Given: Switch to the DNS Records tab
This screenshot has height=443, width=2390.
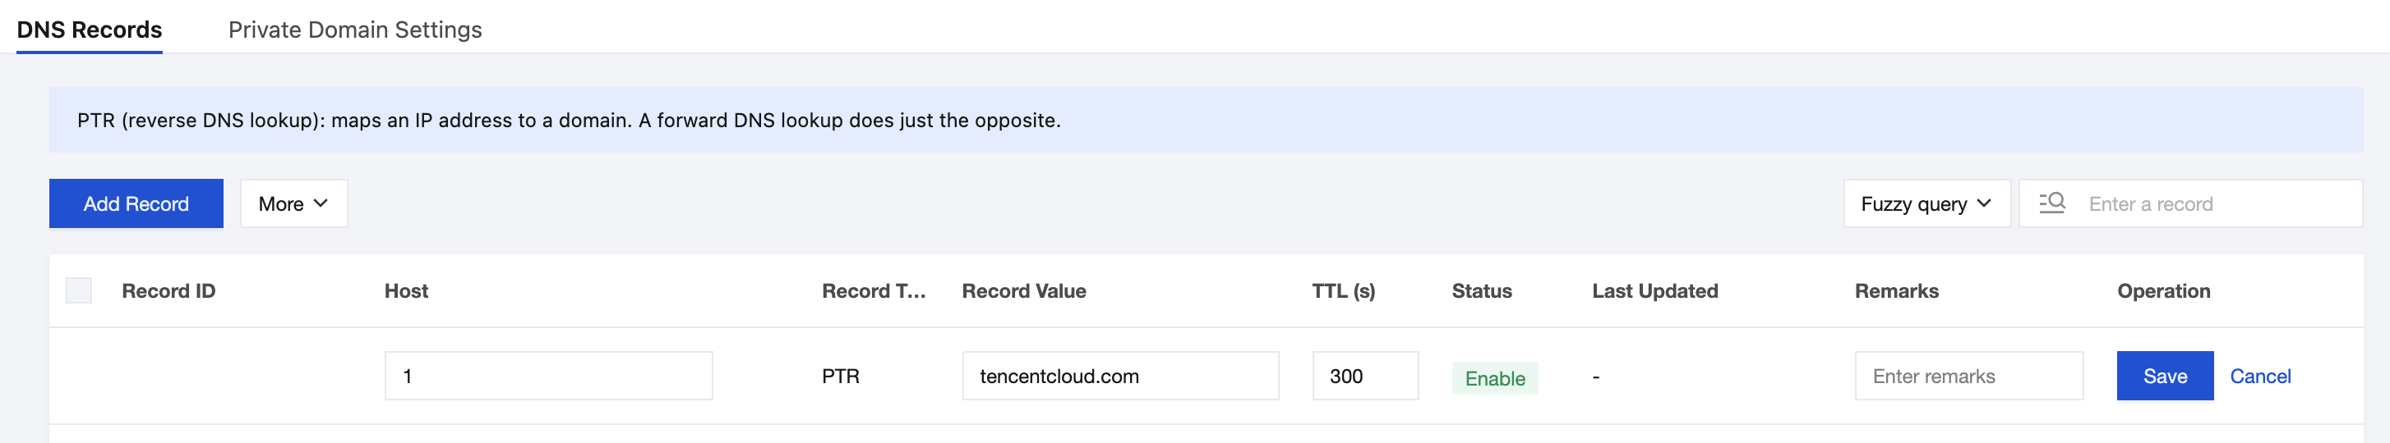Looking at the screenshot, I should point(89,30).
